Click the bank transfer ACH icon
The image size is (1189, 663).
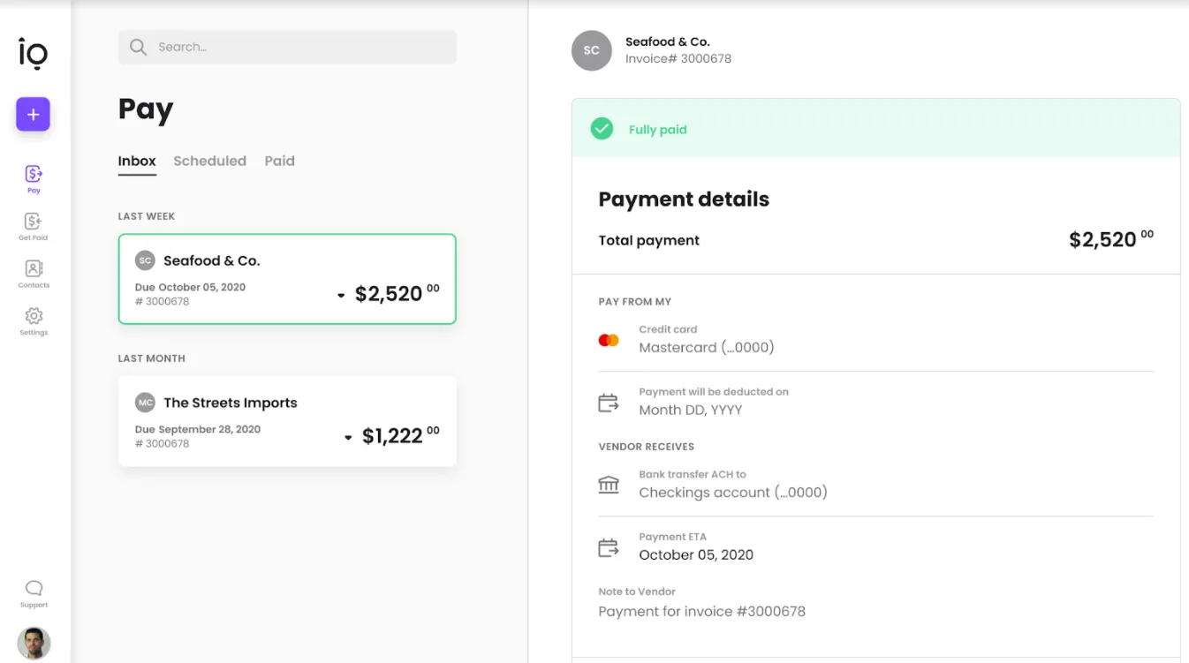608,484
